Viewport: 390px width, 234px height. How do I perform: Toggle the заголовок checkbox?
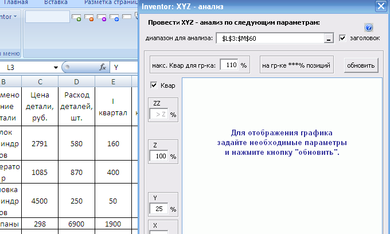coord(342,38)
